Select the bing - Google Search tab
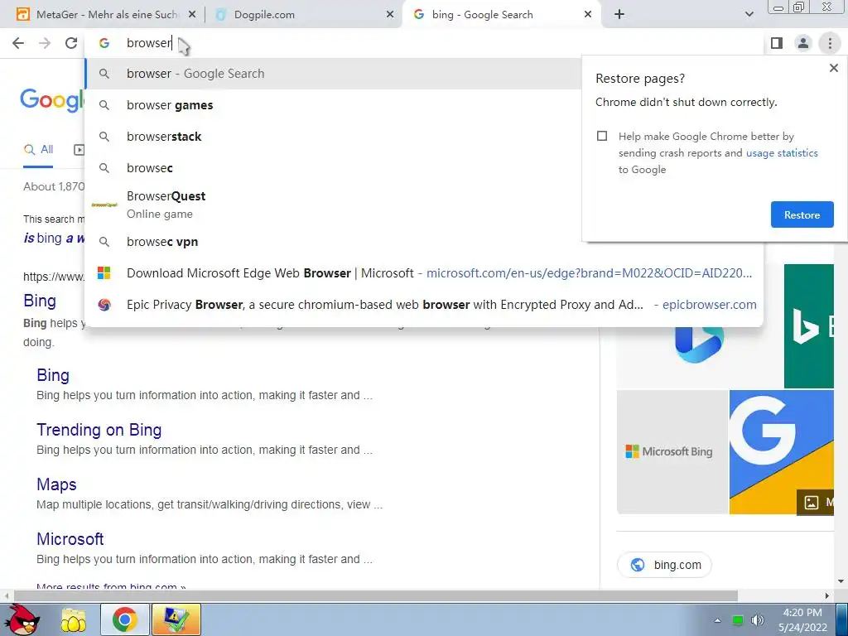 (x=500, y=15)
